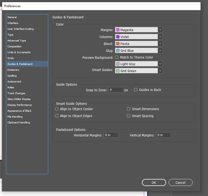Click the Light Gray color swatch

[x=118, y=64]
